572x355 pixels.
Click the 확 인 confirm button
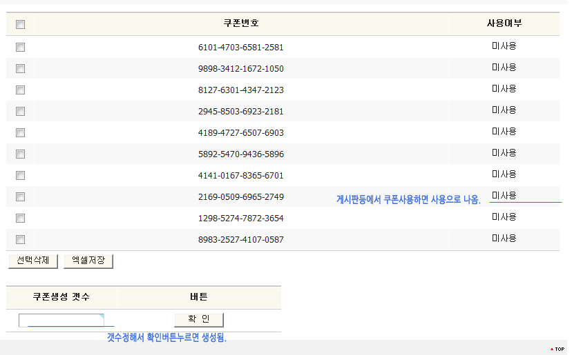[x=198, y=320]
